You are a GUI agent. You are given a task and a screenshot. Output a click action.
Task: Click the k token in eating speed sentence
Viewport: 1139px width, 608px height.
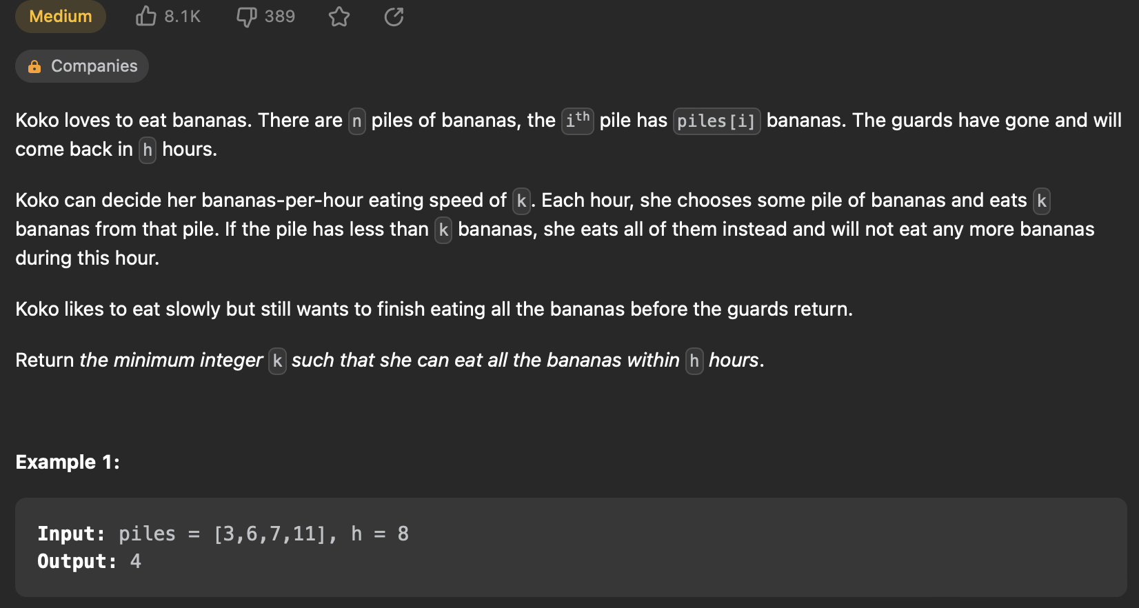521,201
